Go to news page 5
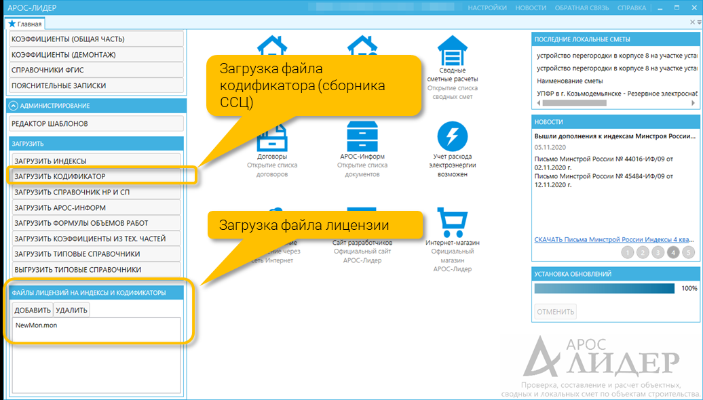The width and height of the screenshot is (703, 400). (x=688, y=253)
